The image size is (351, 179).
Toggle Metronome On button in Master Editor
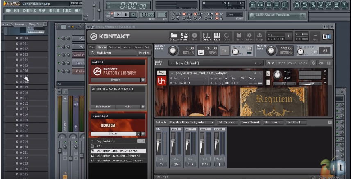point(249,49)
